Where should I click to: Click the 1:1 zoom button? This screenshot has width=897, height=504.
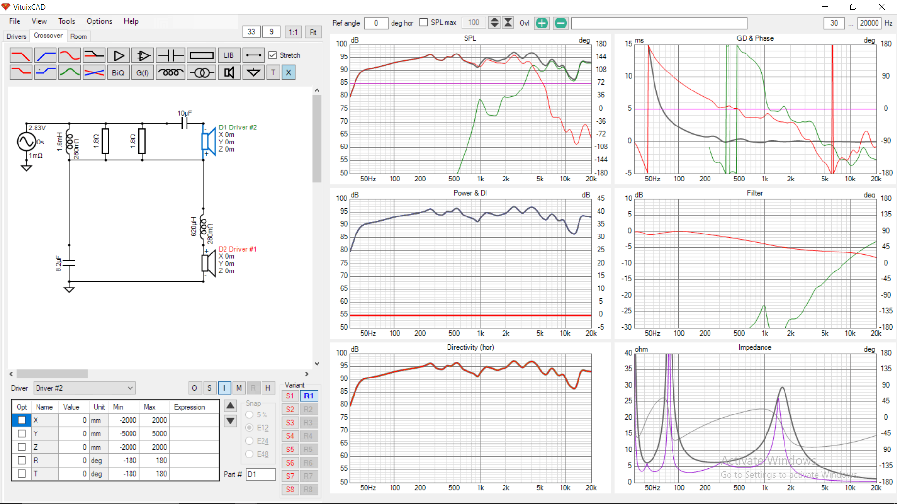[x=293, y=32]
